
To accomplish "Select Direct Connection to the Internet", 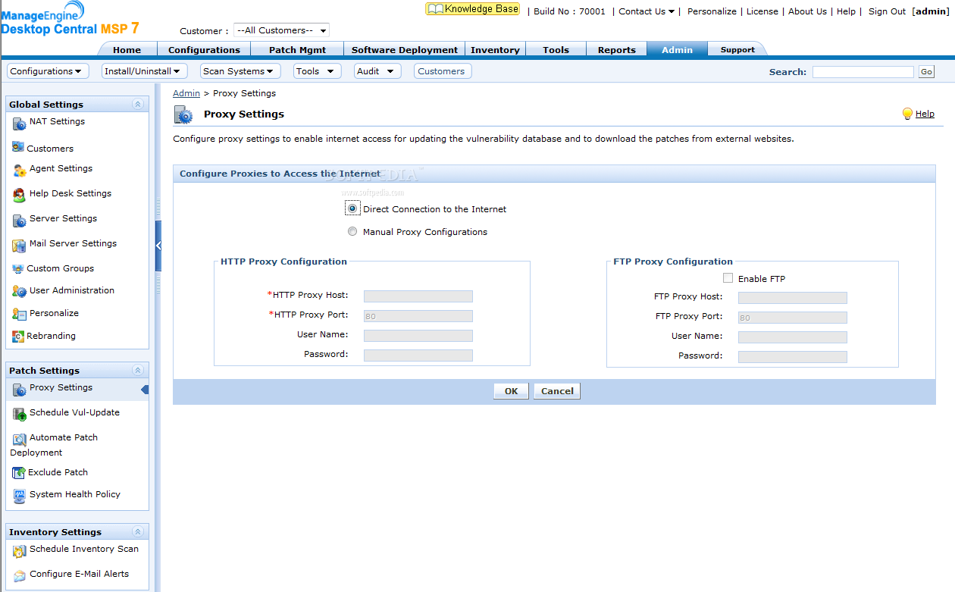I will (x=352, y=208).
